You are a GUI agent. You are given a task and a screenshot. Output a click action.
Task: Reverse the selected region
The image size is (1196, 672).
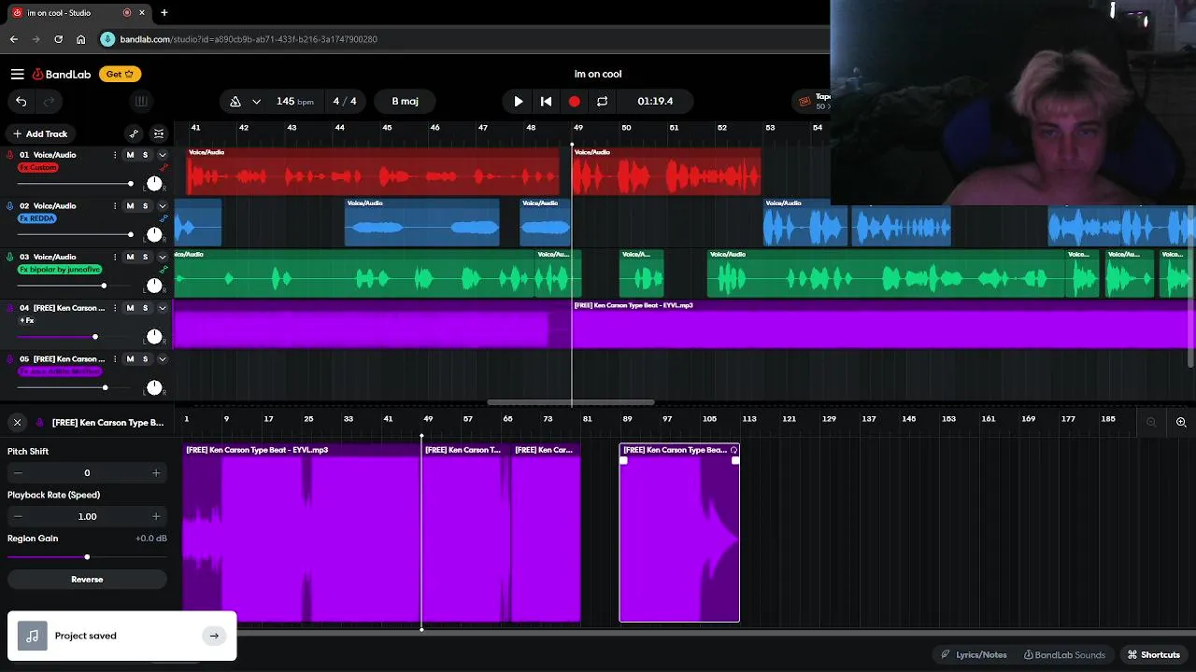[87, 579]
